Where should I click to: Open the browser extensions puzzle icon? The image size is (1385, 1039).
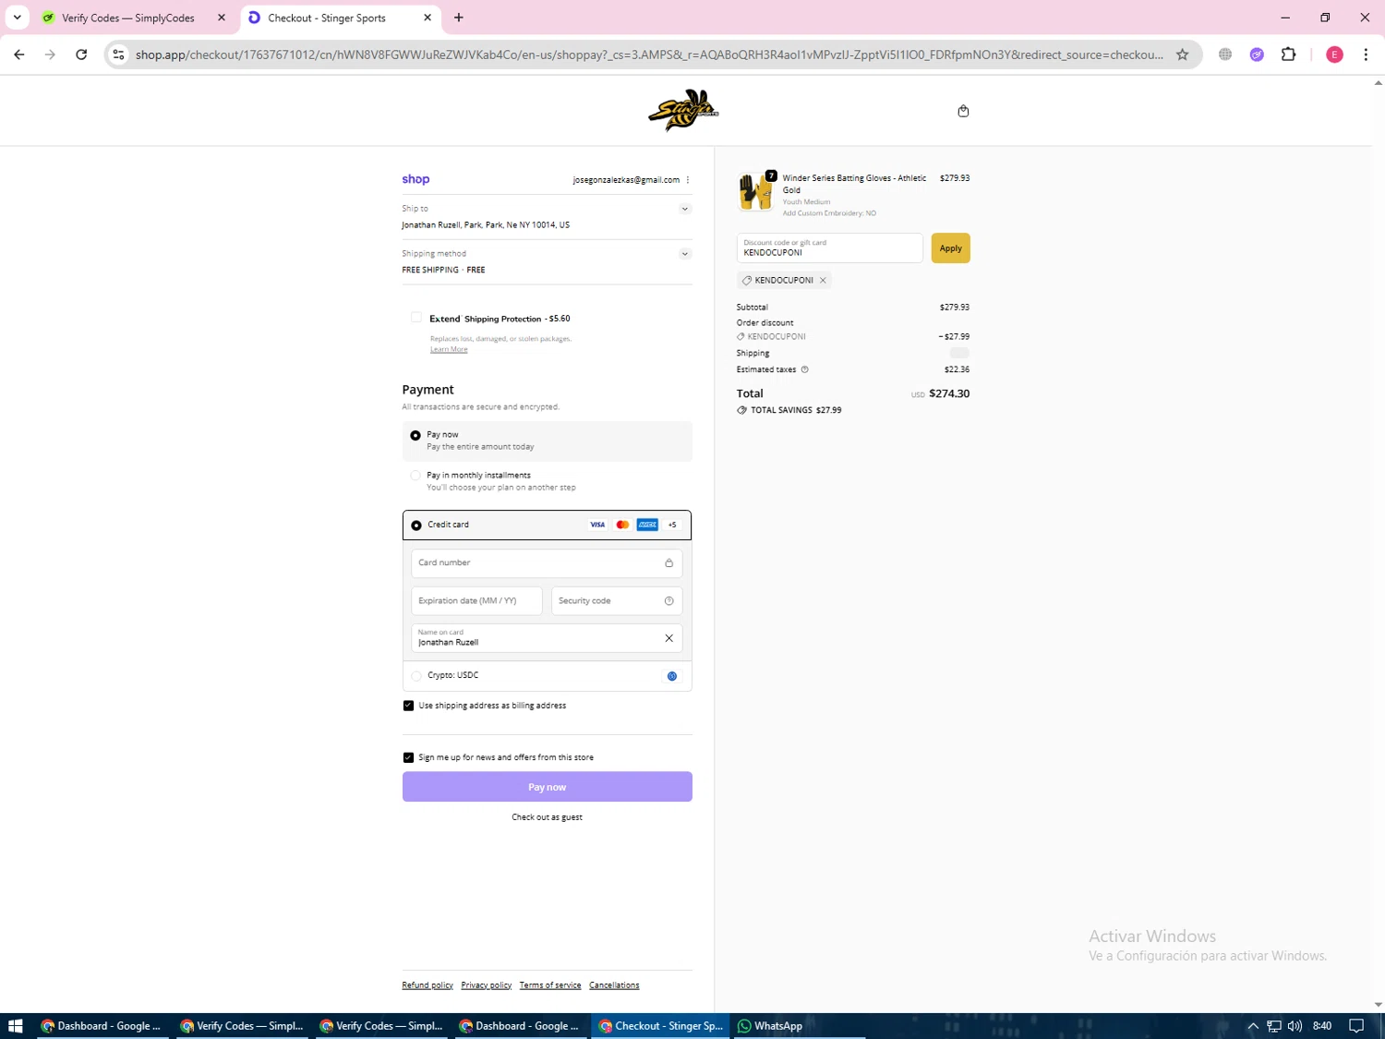tap(1288, 54)
